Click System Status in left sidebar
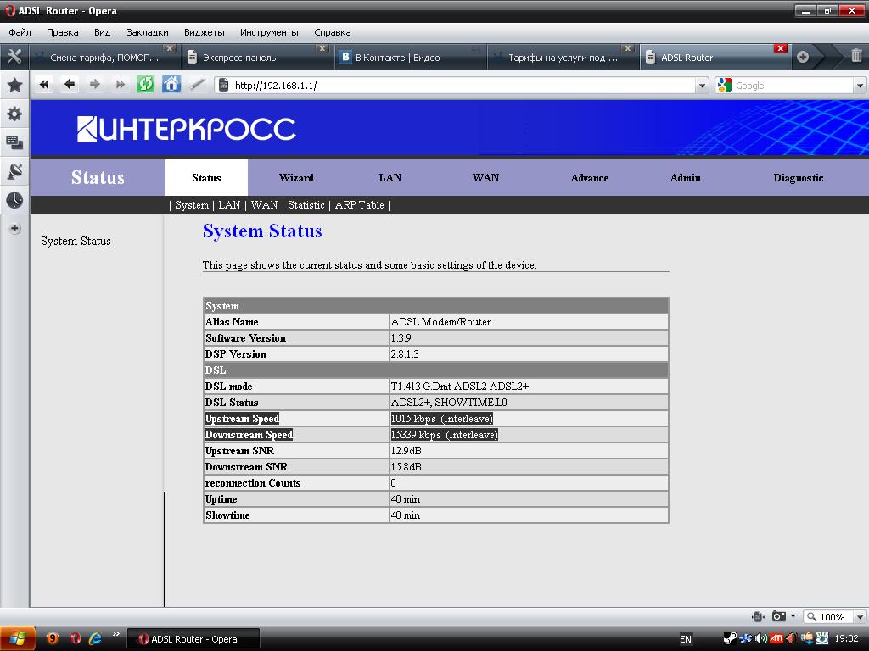This screenshot has width=869, height=651. [x=76, y=241]
